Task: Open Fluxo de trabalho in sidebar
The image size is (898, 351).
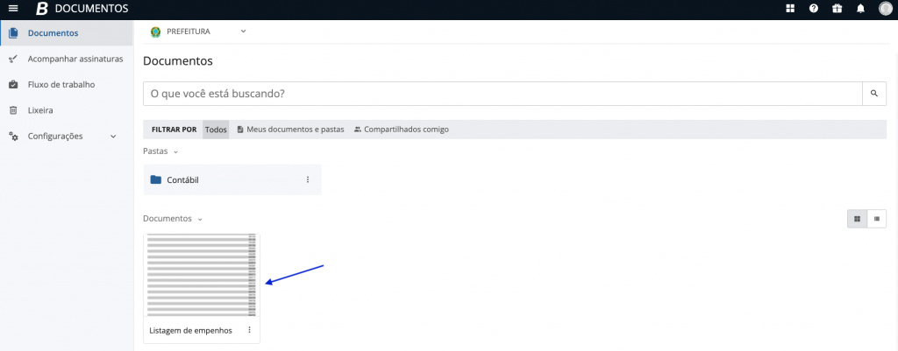Action: (61, 85)
